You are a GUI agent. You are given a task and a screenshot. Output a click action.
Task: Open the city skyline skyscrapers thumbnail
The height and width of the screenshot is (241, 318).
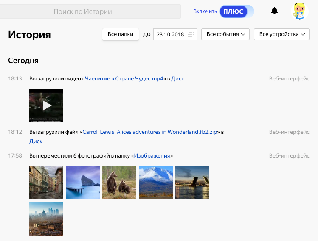pyautogui.click(x=46, y=219)
